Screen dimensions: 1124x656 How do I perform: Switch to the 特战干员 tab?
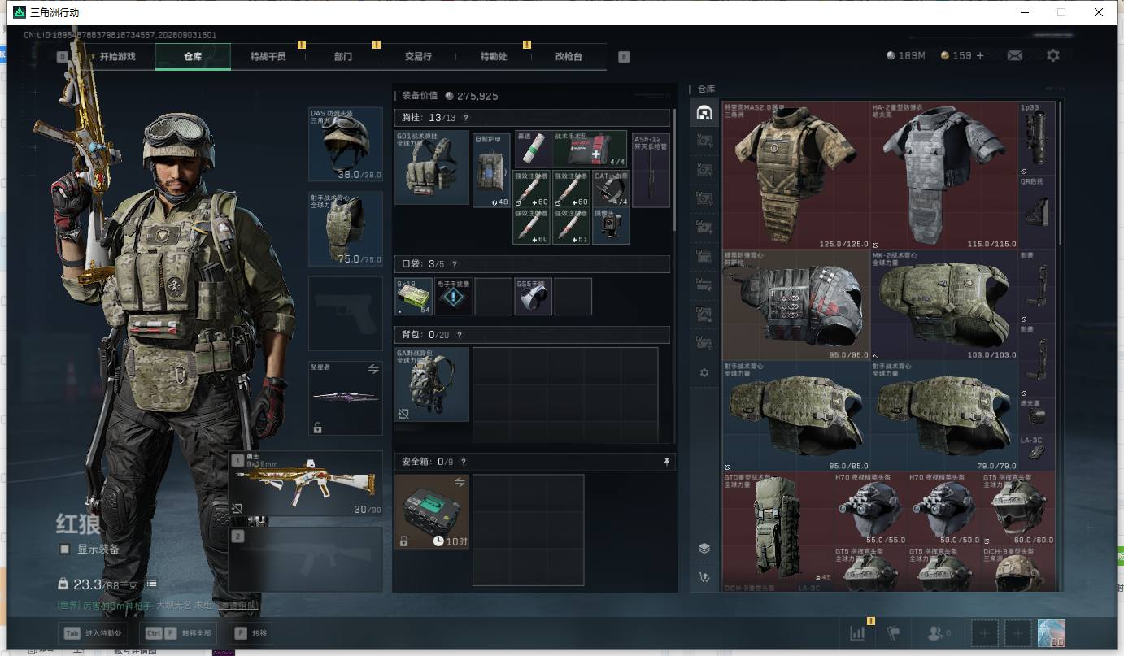(x=268, y=56)
